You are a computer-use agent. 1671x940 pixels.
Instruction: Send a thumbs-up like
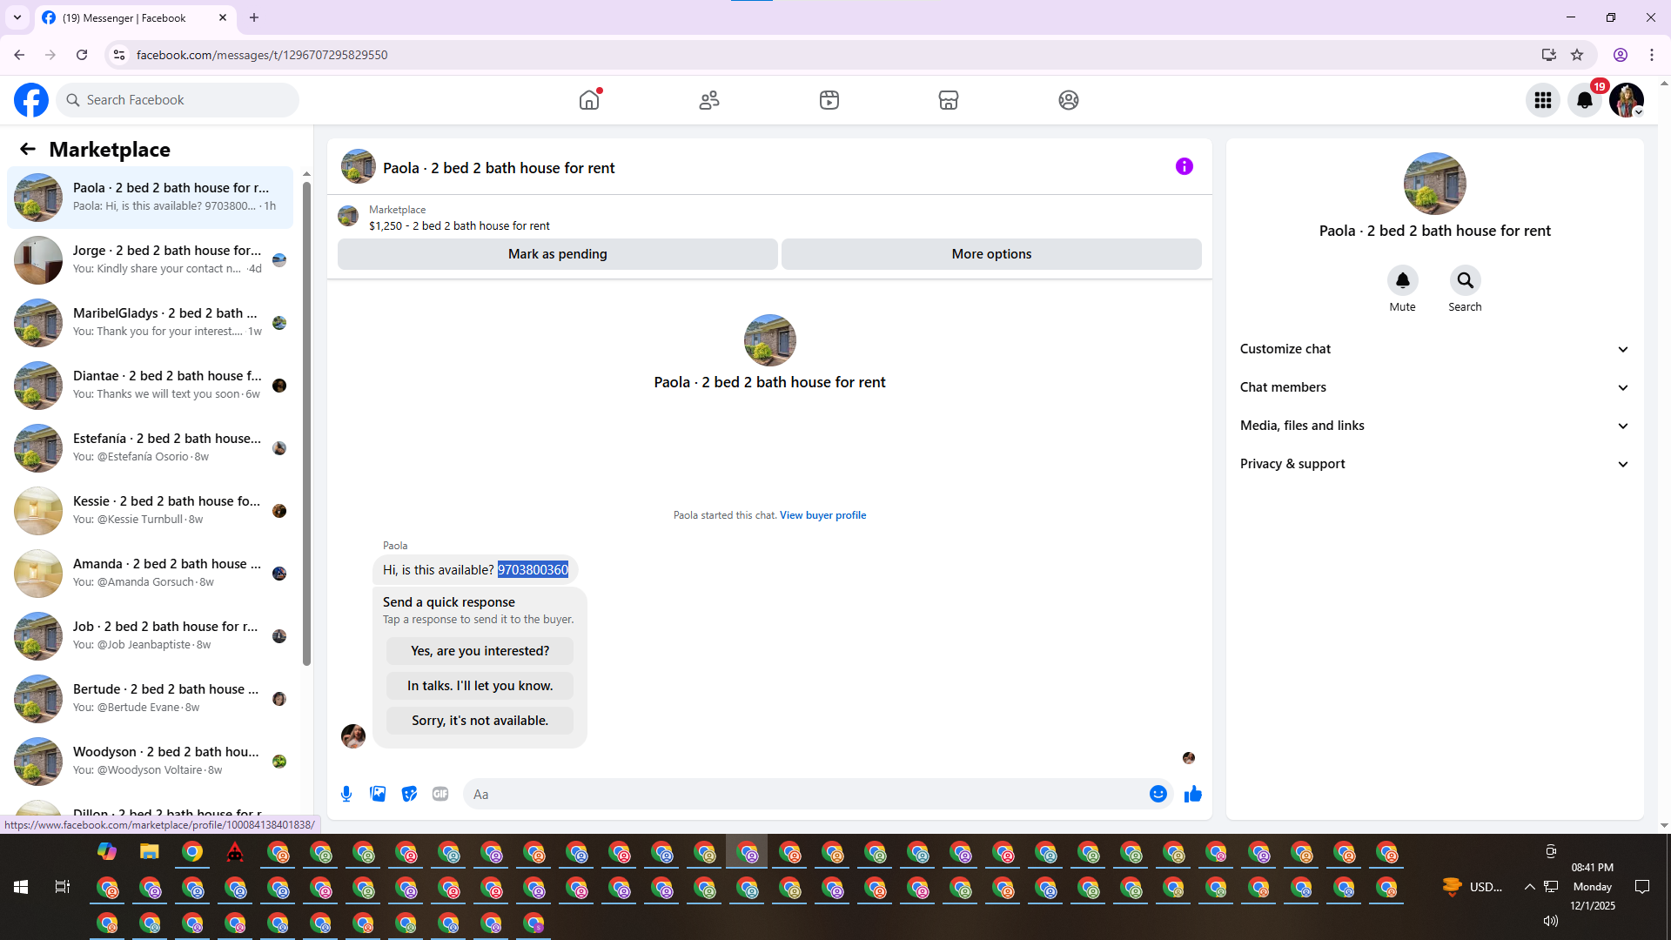tap(1193, 794)
